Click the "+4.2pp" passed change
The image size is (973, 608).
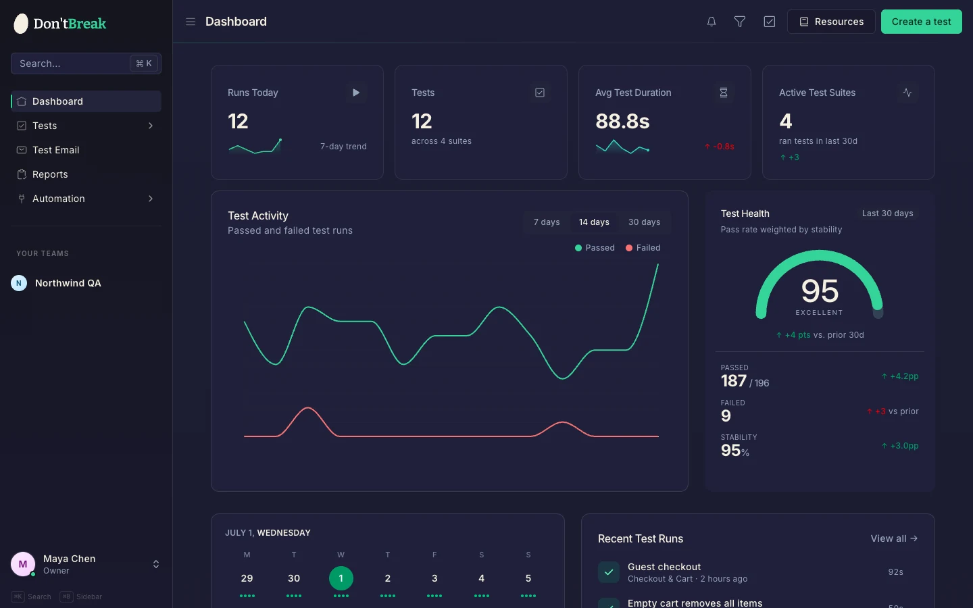tap(900, 376)
